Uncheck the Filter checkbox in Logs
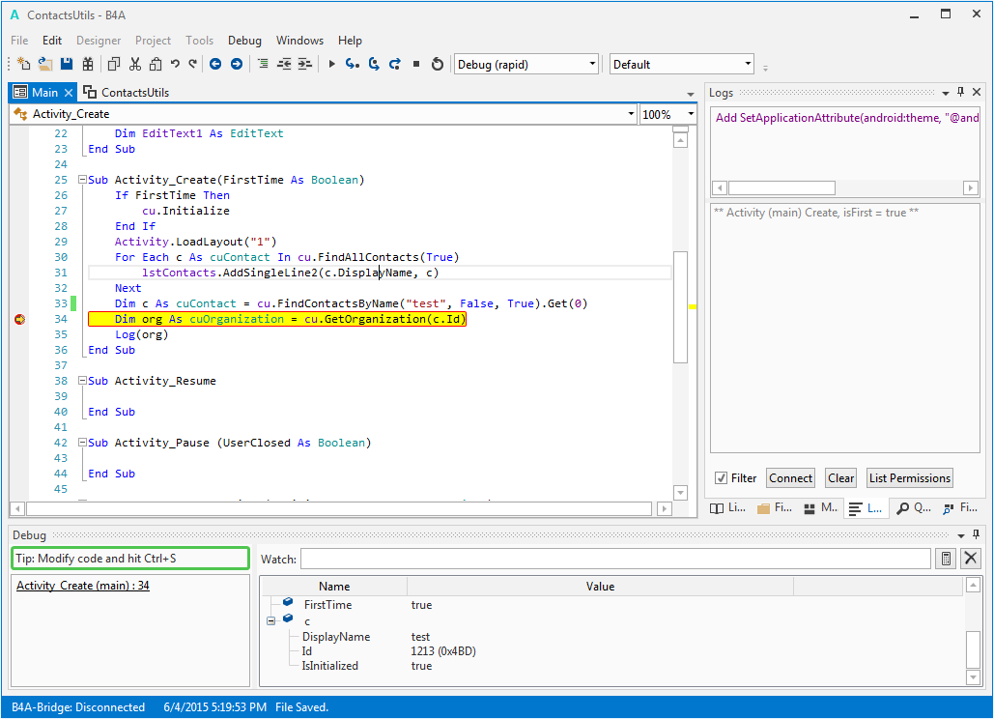The image size is (994, 719). click(721, 478)
